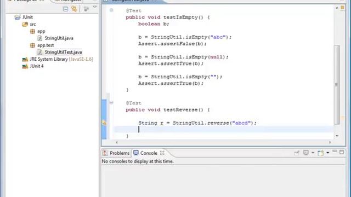Image resolution: width=351 pixels, height=197 pixels.
Task: Maximize the Console panel
Action: (x=342, y=152)
